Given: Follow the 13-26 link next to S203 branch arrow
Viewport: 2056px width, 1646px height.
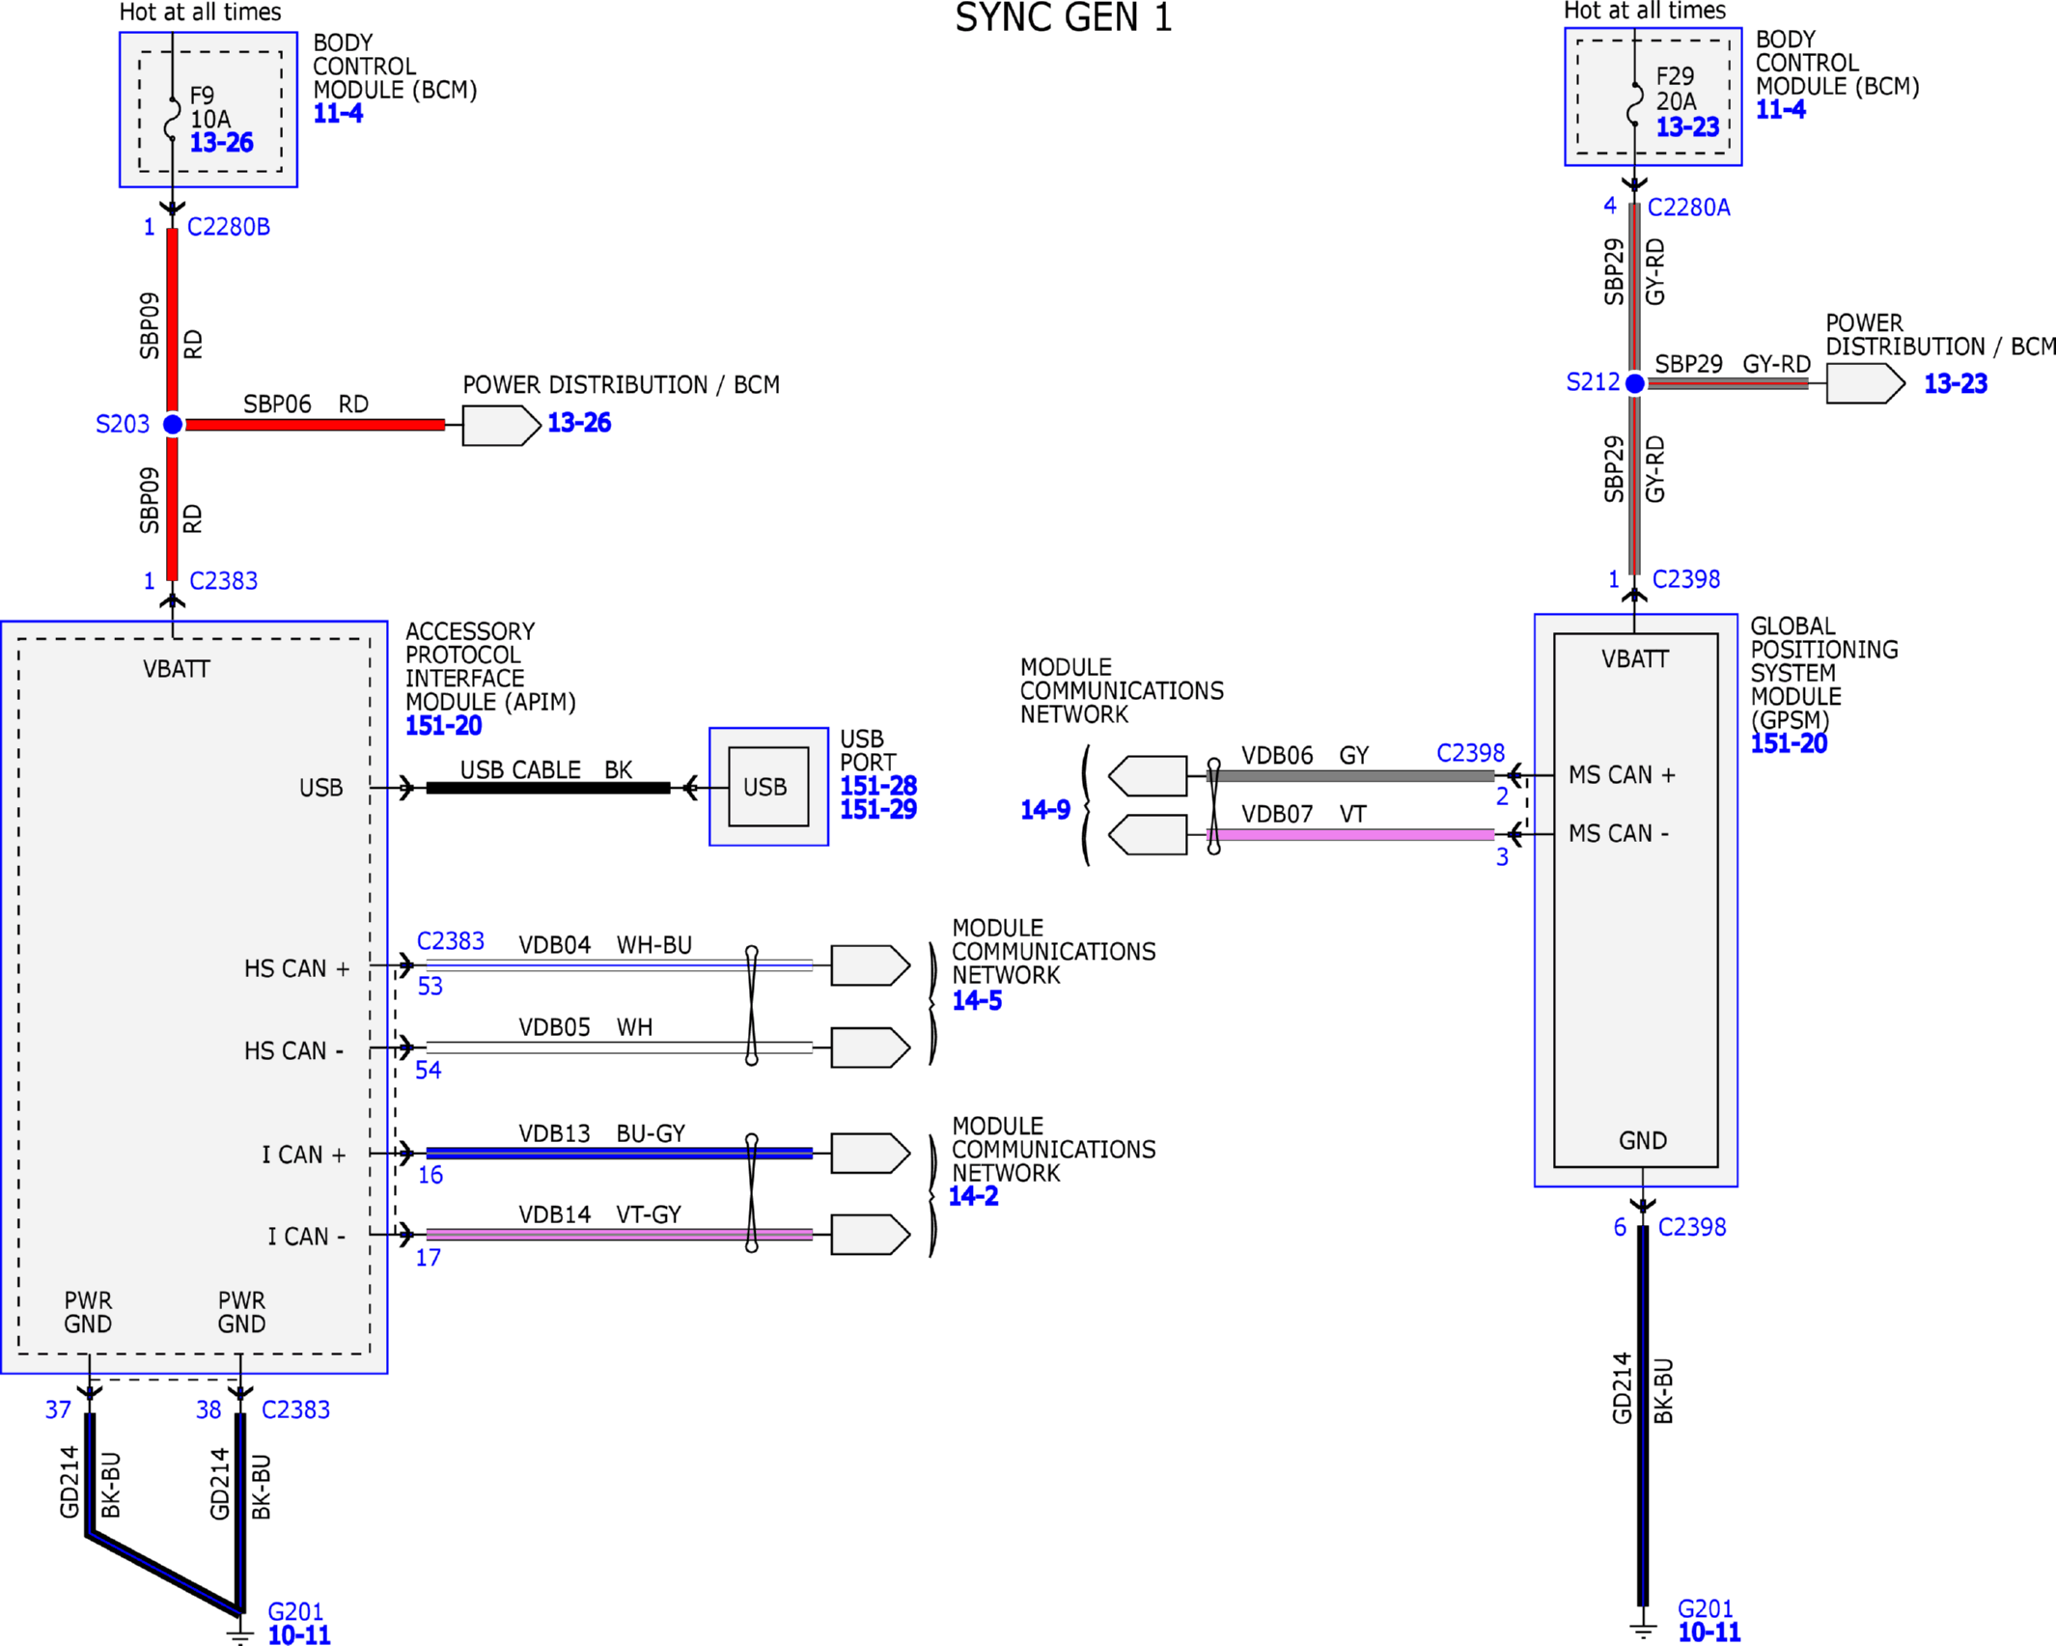Looking at the screenshot, I should point(579,423).
